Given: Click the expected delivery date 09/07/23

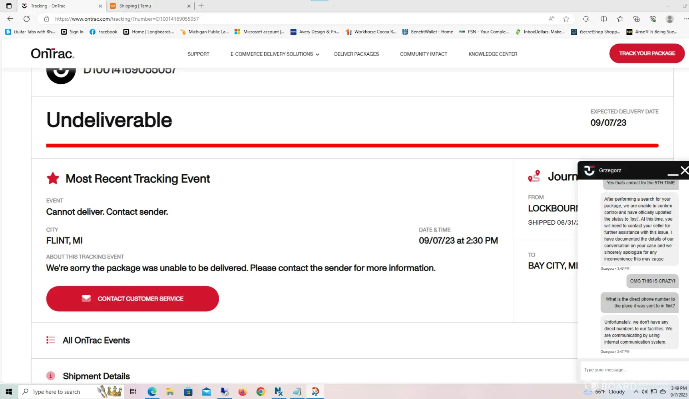Looking at the screenshot, I should [x=608, y=122].
